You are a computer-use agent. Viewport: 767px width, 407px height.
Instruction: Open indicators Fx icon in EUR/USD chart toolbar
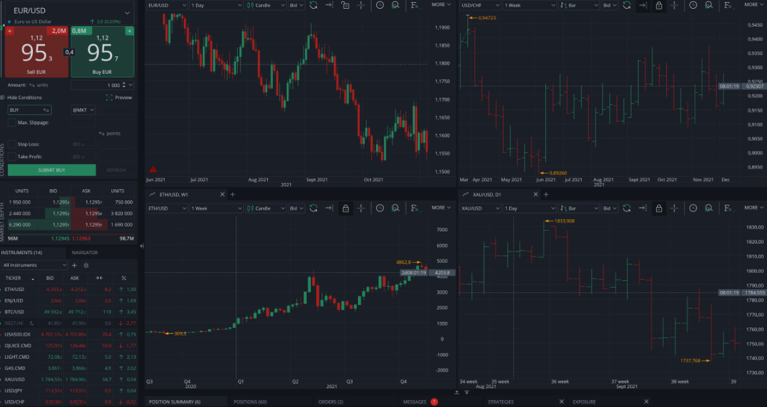click(x=414, y=5)
